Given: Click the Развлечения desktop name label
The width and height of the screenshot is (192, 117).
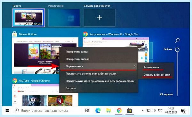Looking at the screenshot, I should (x=56, y=6).
